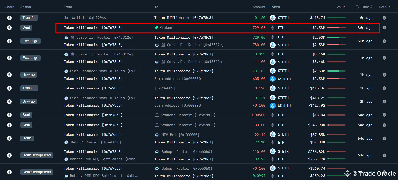The image size is (398, 180).
Task: Click Ethereum chain icon in the 6m ago row
Action: coord(9,18)
